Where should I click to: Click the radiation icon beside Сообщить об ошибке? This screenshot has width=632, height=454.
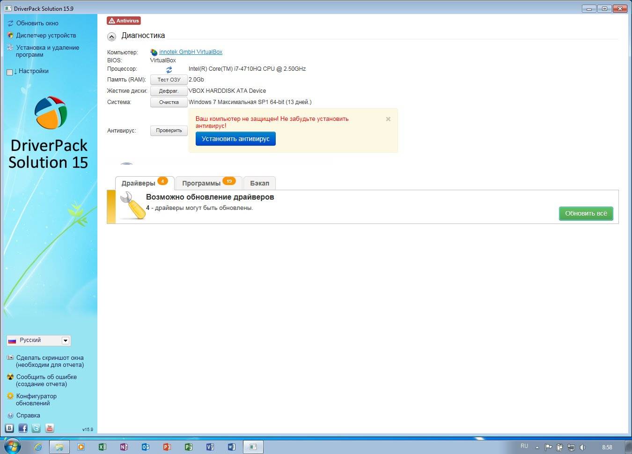pos(10,377)
